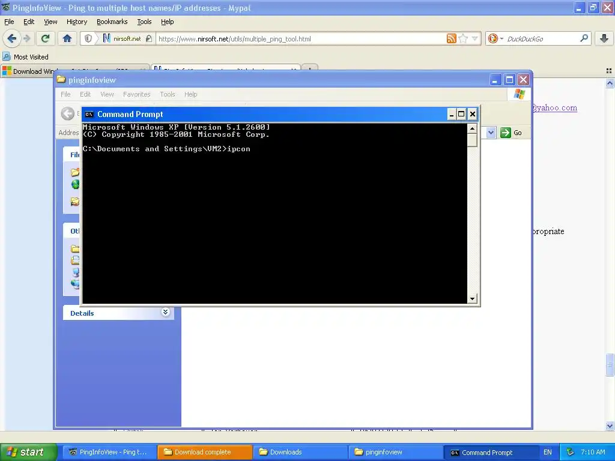This screenshot has width=615, height=461.
Task: Click Windows flag logo in Explorer
Action: pyautogui.click(x=519, y=94)
